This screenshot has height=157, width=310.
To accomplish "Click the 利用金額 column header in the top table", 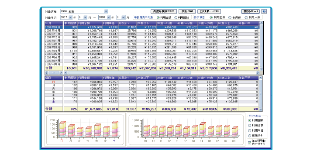I will coord(90,23).
